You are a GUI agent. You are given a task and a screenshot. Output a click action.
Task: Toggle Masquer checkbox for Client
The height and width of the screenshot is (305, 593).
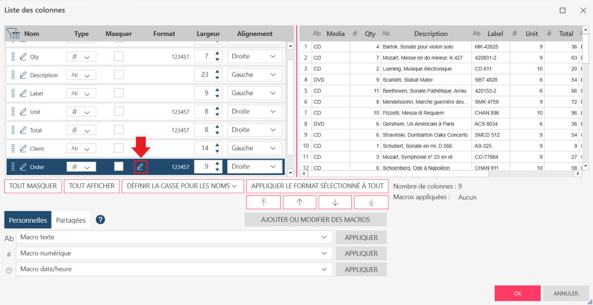click(119, 148)
